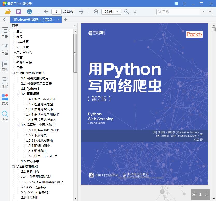The height and width of the screenshot is (201, 216).
Task: Open 2.4 XPath 选择器 section
Action: pyautogui.click(x=33, y=187)
